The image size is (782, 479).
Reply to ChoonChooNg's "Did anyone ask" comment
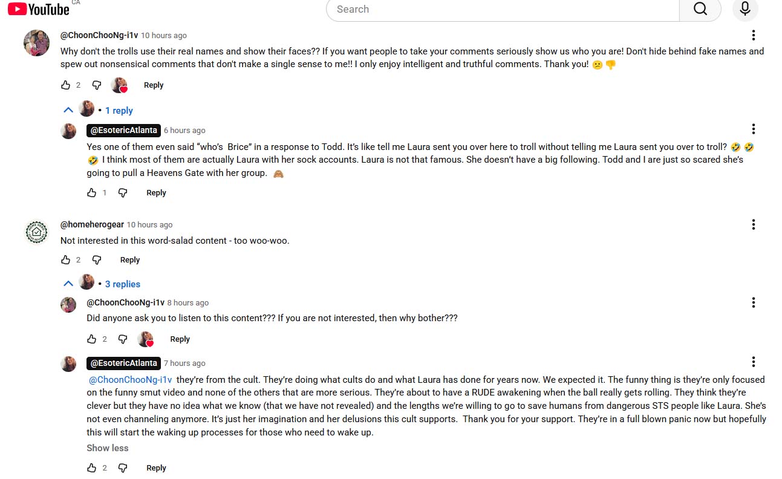(180, 339)
